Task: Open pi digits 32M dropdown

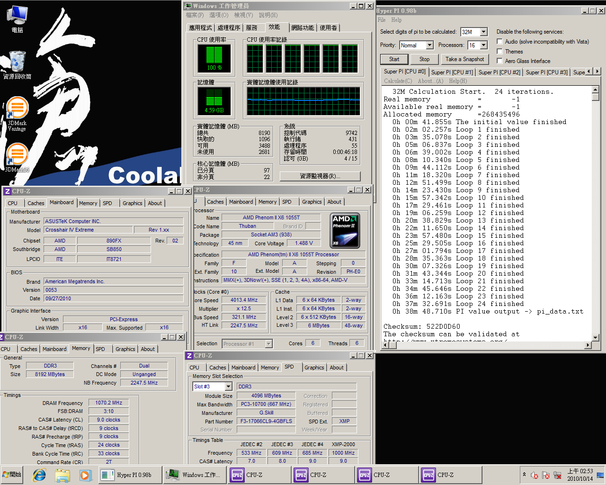Action: click(484, 32)
